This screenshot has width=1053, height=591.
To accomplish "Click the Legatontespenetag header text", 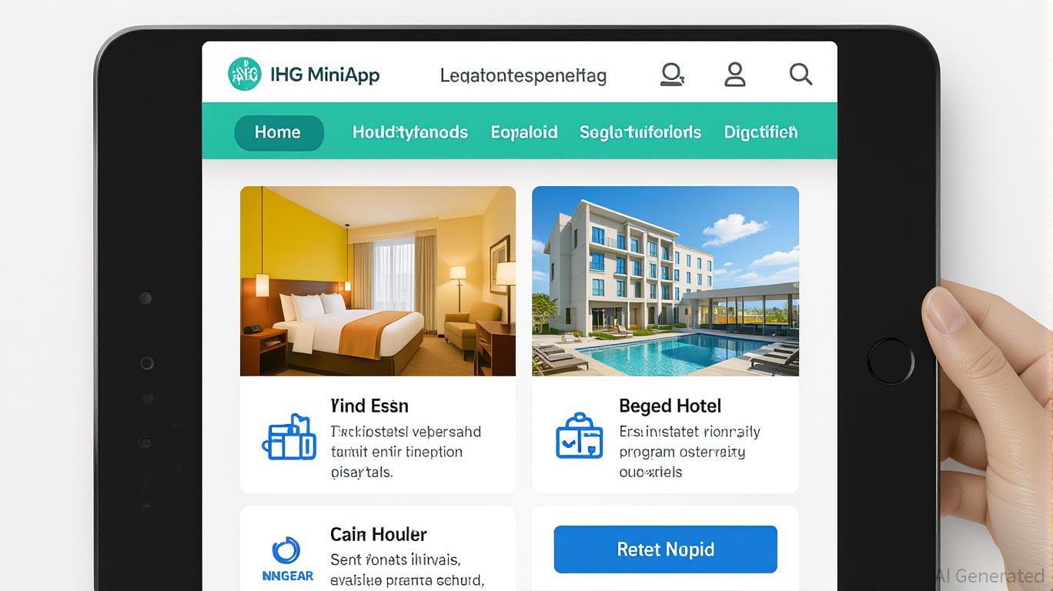I will [523, 76].
